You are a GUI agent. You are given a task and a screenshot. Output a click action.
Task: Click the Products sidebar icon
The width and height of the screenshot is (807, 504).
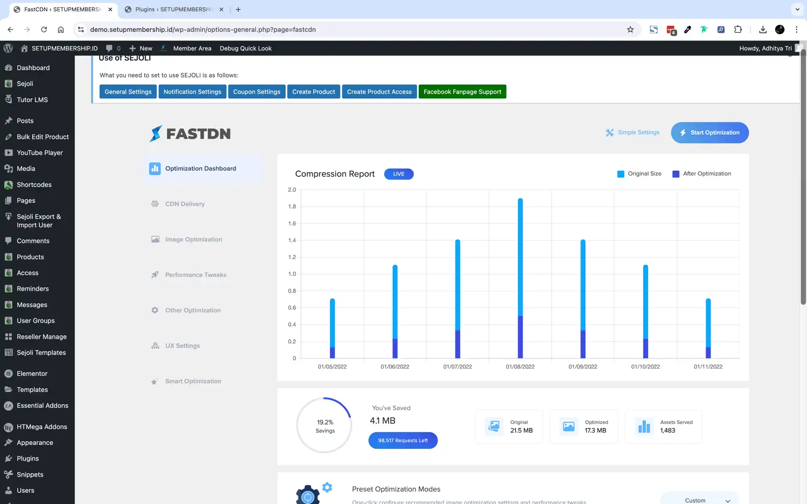pyautogui.click(x=8, y=257)
